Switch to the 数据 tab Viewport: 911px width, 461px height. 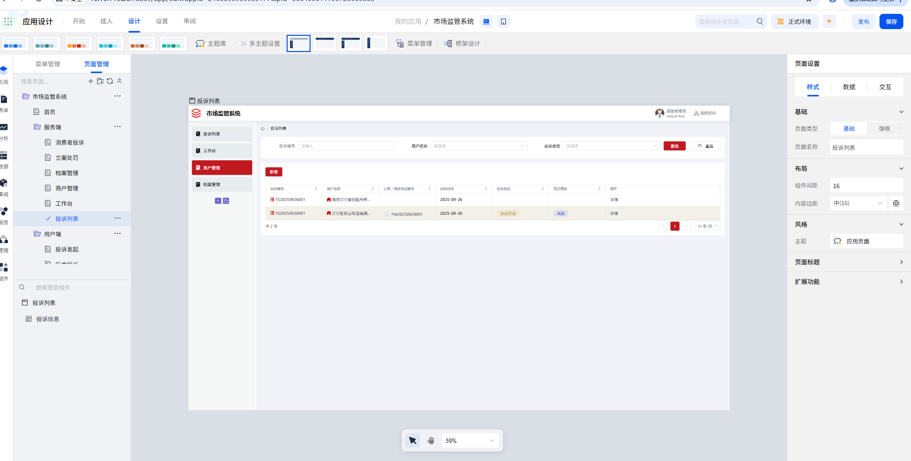coord(849,87)
